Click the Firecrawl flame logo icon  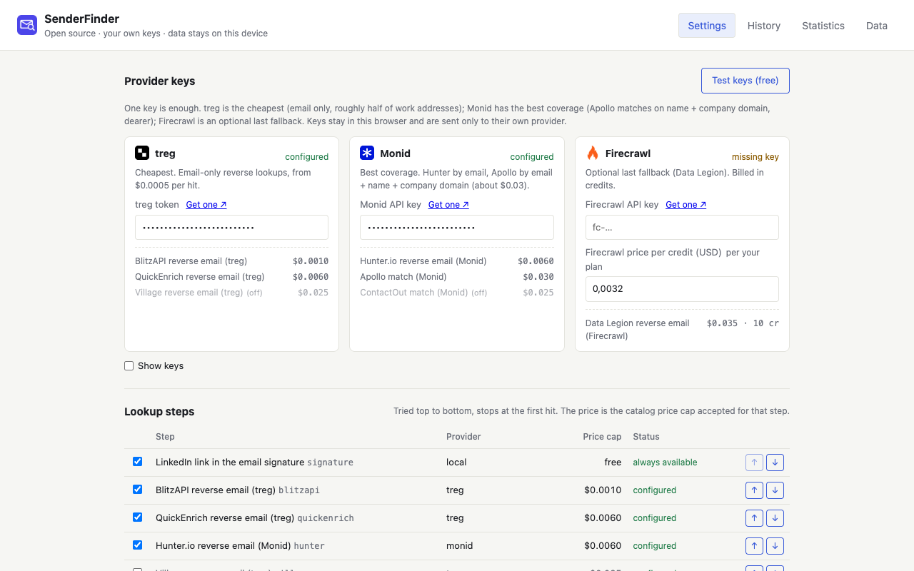point(593,153)
